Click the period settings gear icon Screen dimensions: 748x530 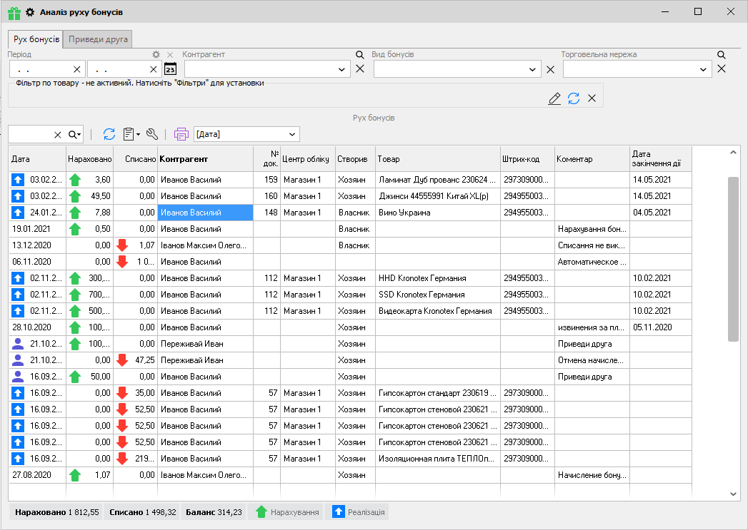tap(156, 55)
